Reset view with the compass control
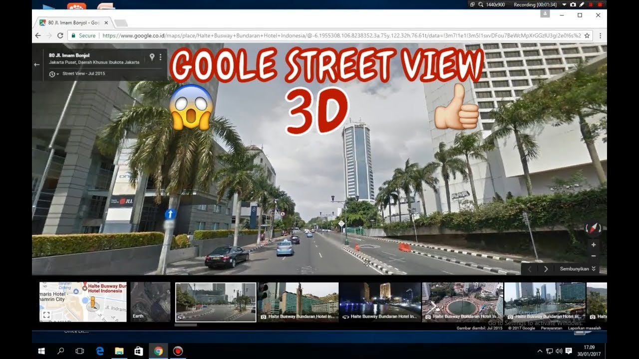 [593, 229]
